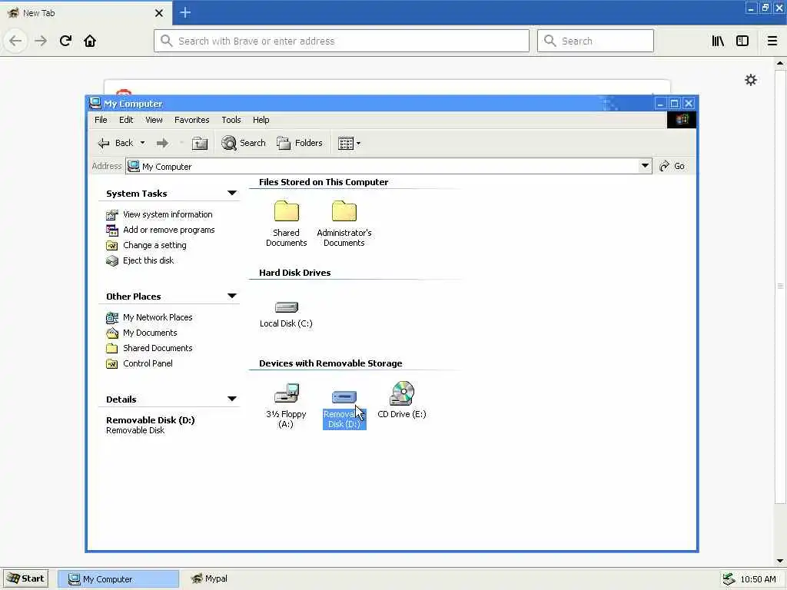Open the Tools menu
This screenshot has width=787, height=590.
[231, 120]
